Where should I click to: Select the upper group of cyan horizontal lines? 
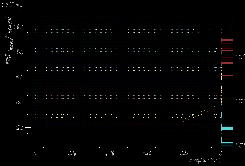[227, 127]
